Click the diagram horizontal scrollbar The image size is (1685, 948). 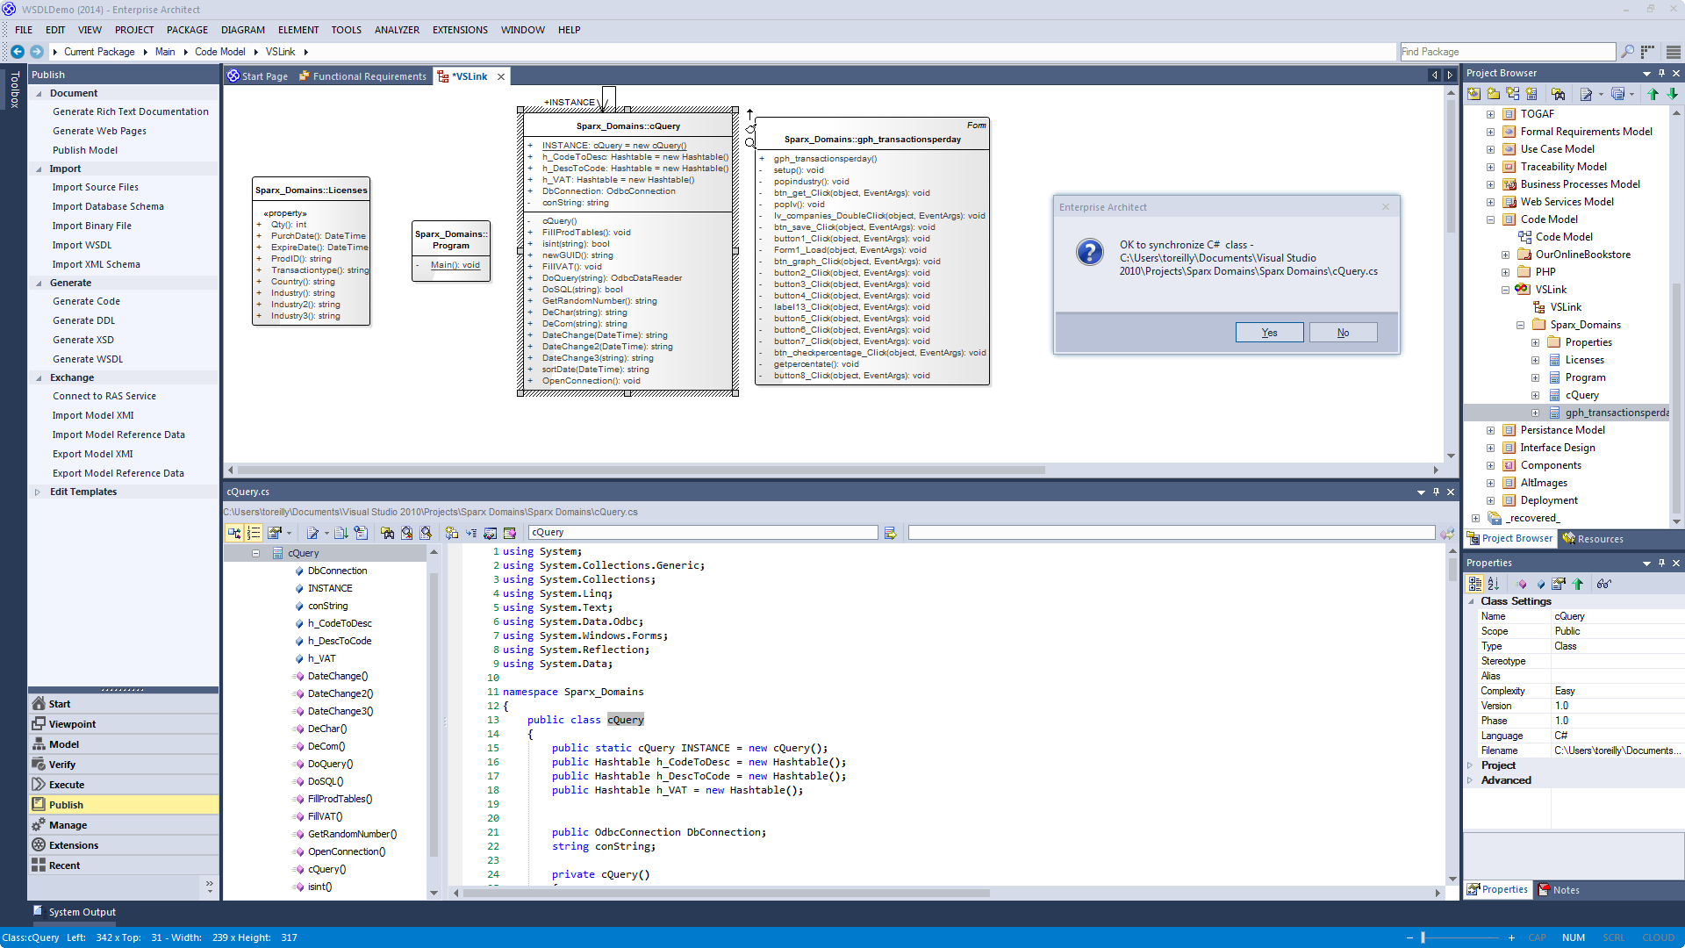pyautogui.click(x=641, y=470)
